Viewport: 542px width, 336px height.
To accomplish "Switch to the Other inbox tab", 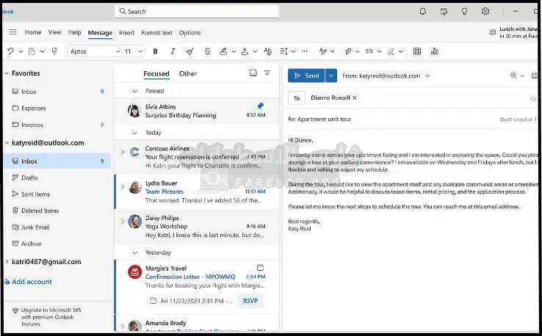I will (x=188, y=73).
